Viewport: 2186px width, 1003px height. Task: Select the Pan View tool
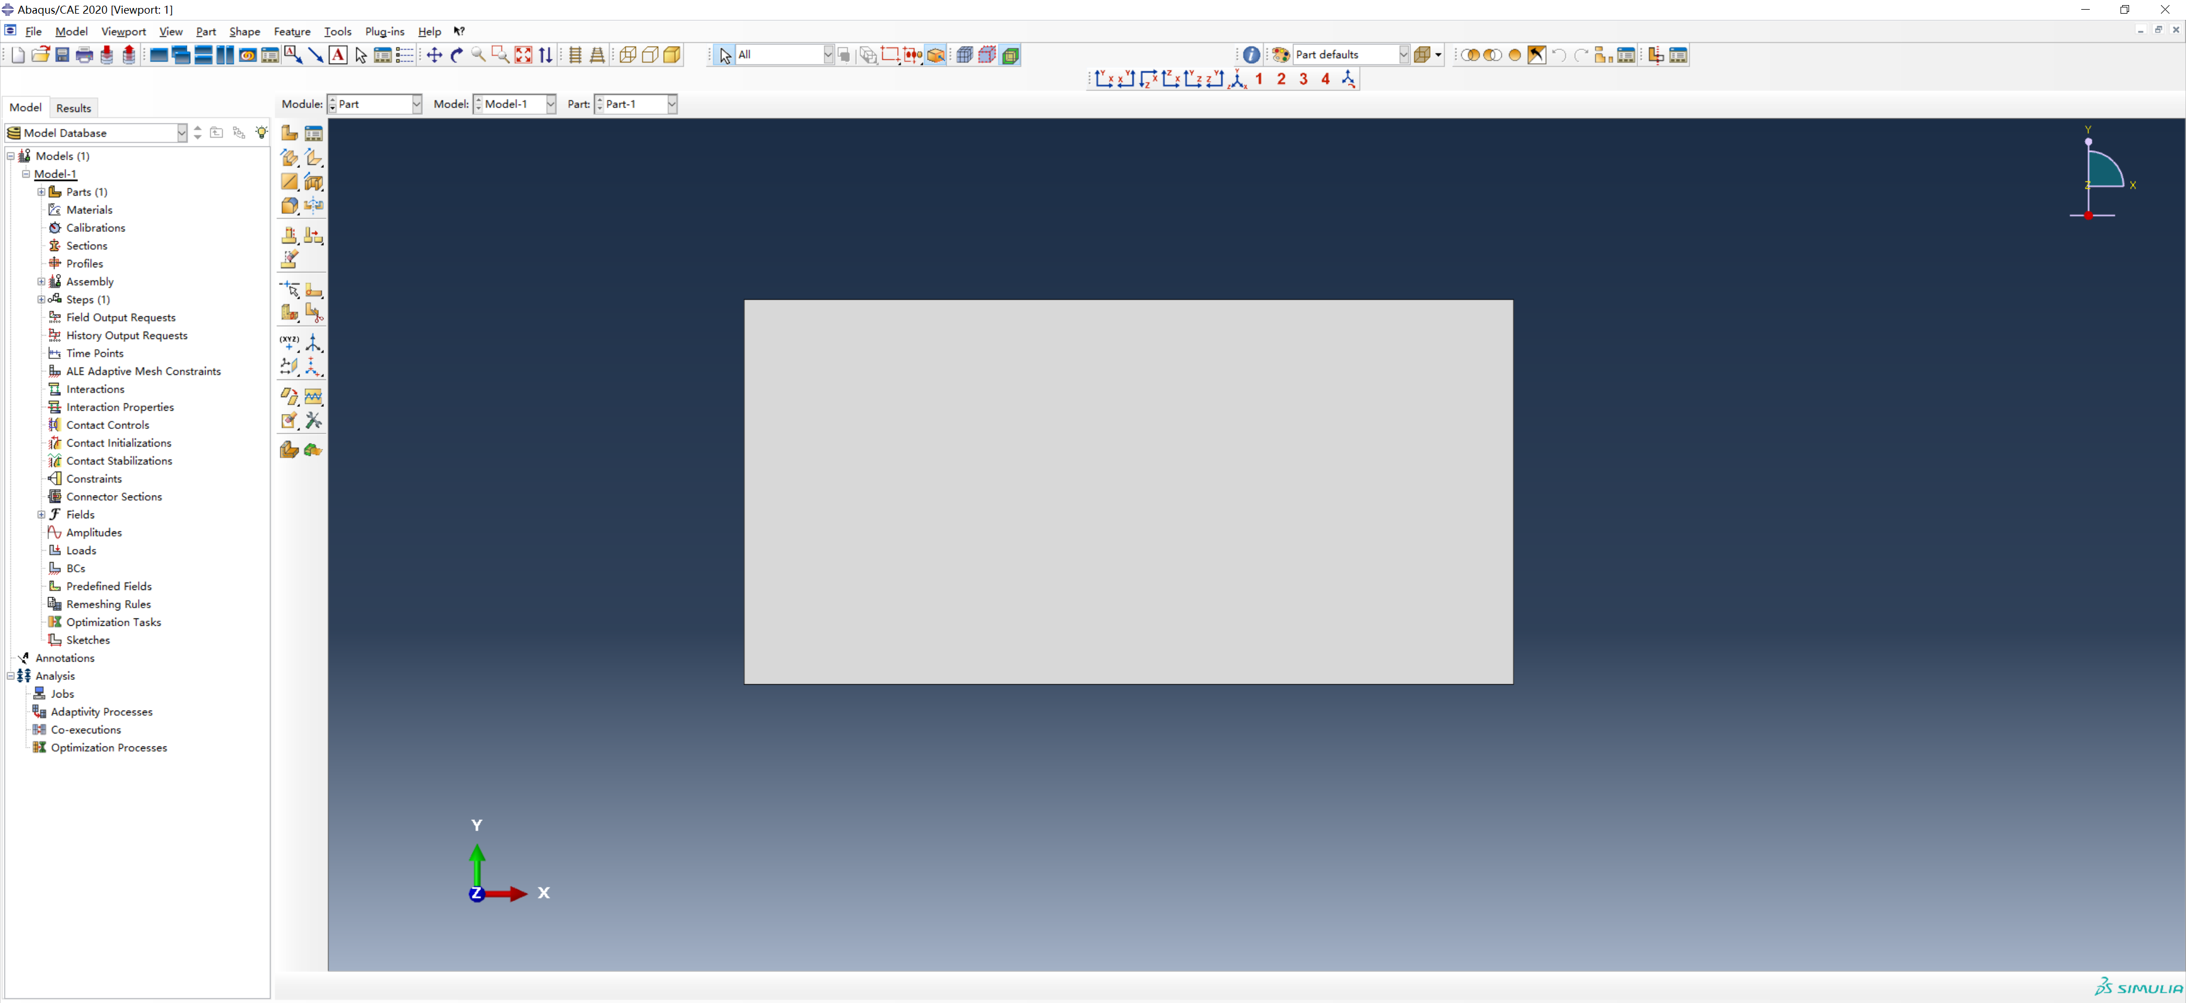[434, 55]
